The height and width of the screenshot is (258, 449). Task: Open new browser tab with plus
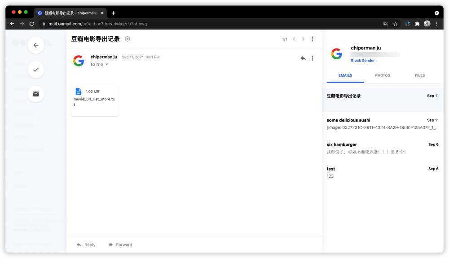click(114, 13)
